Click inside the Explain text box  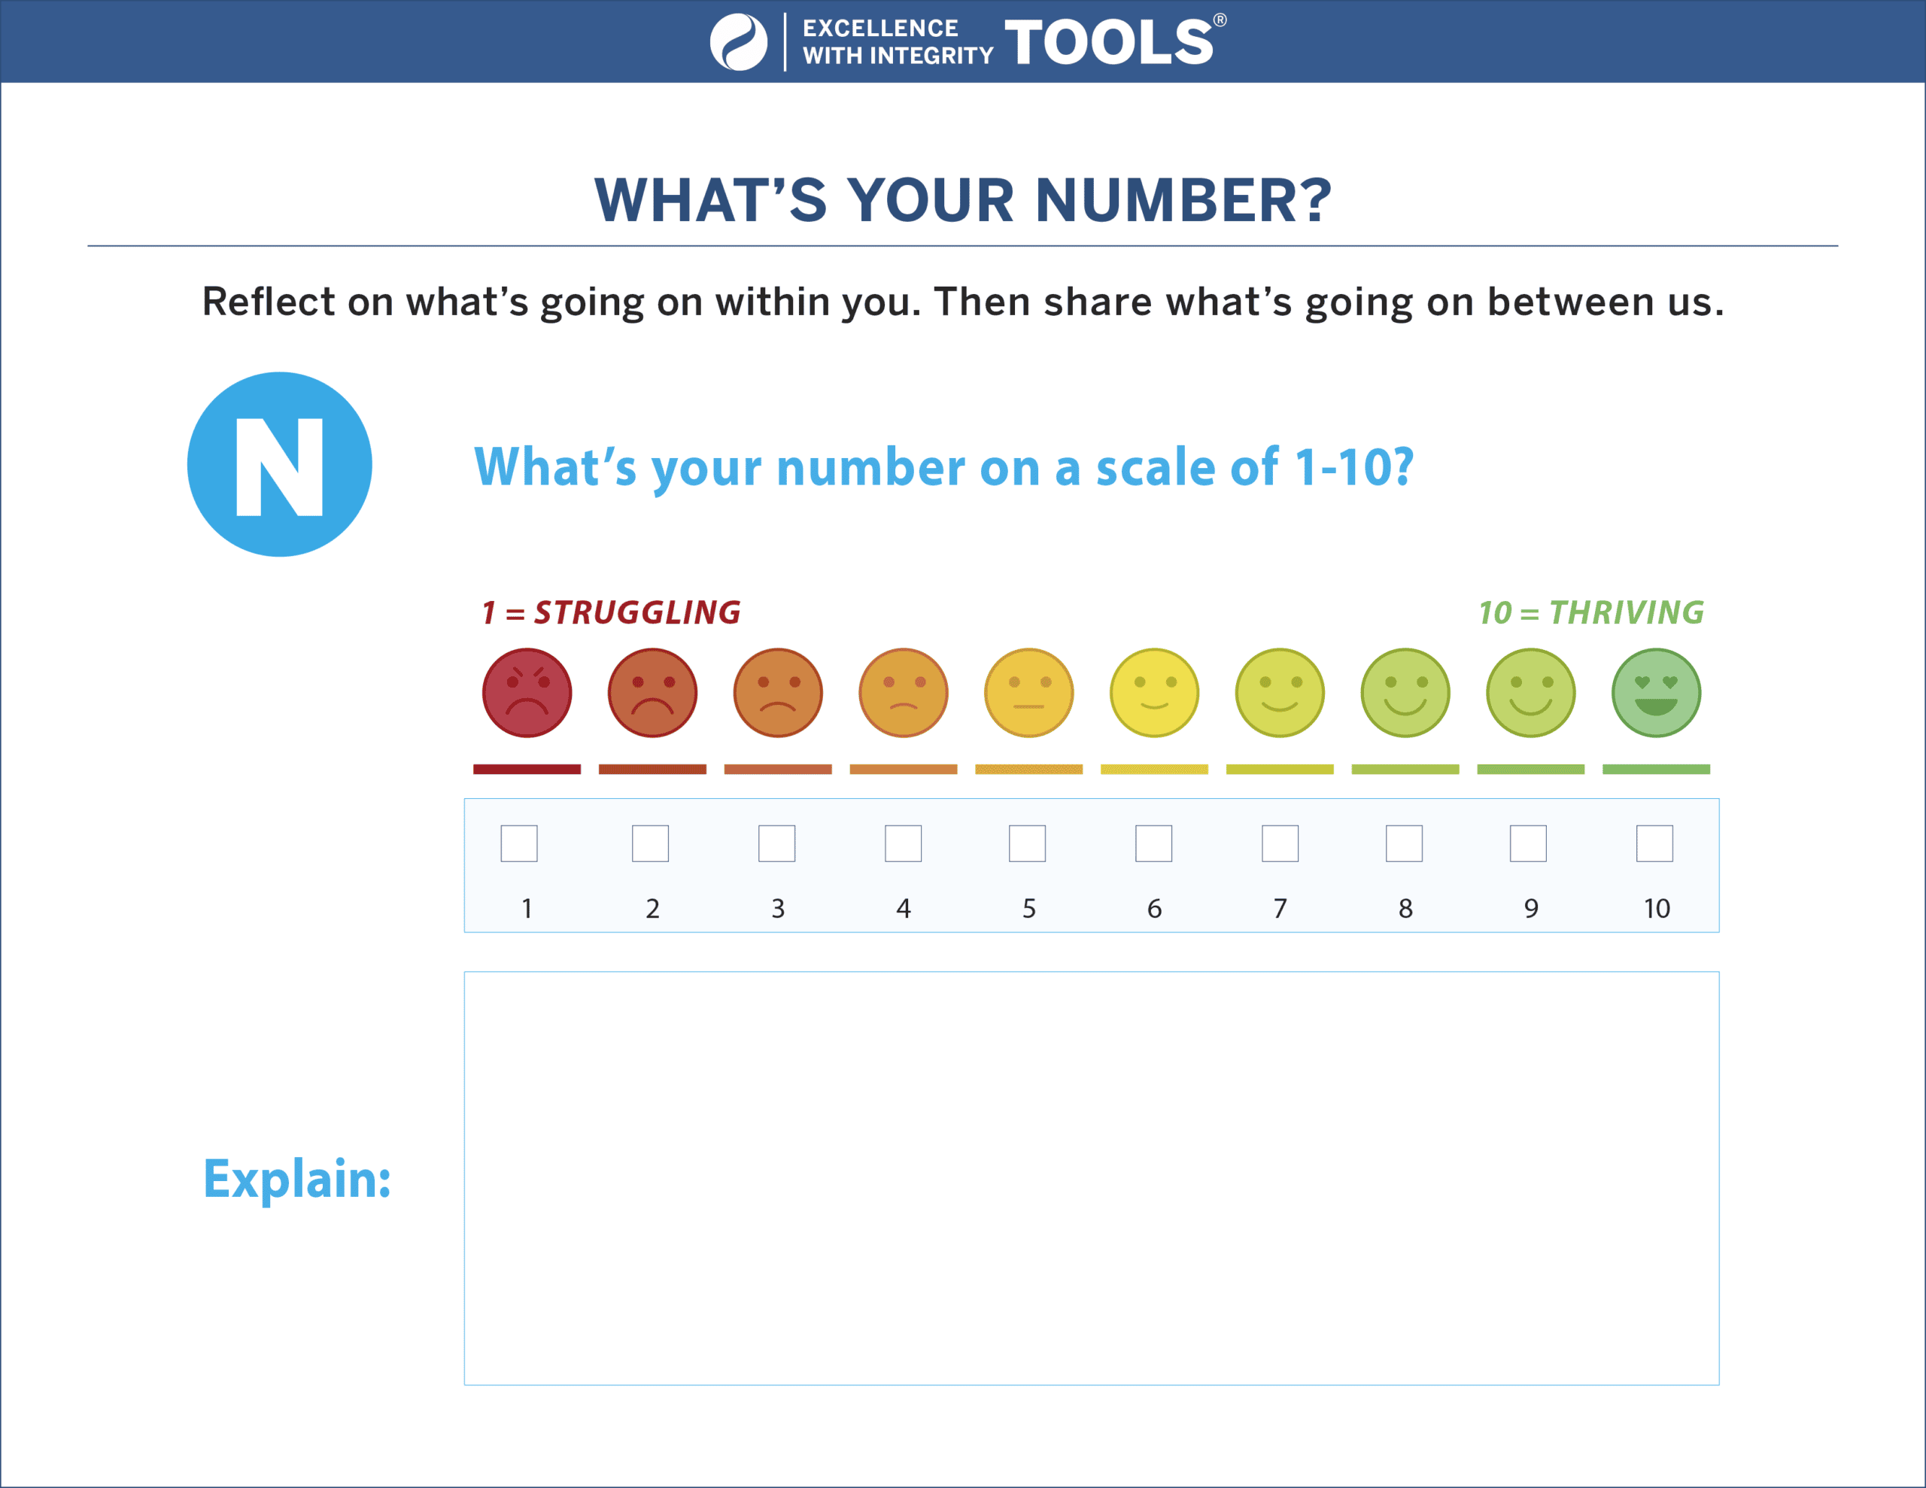1091,1177
